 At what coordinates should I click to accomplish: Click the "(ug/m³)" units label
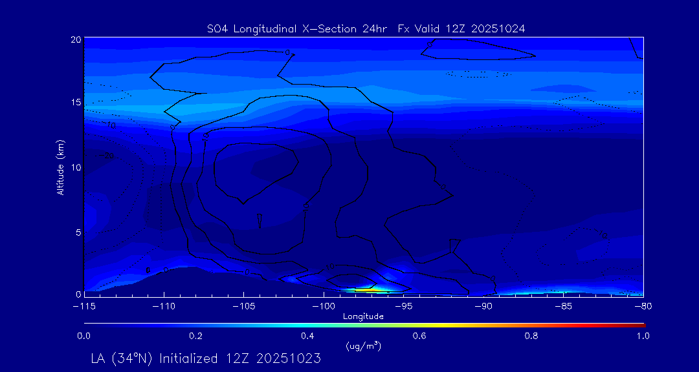(363, 346)
